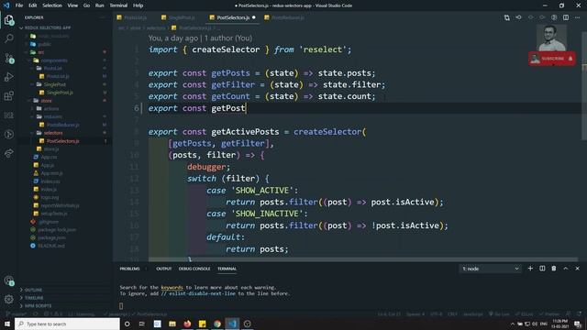Switch to the DEBUG CONSOLE panel tab
This screenshot has width=587, height=330.
pos(194,269)
